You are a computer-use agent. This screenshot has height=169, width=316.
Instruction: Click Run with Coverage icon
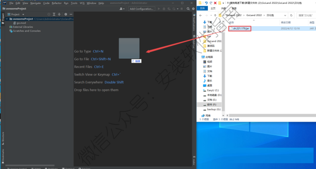(x=169, y=9)
